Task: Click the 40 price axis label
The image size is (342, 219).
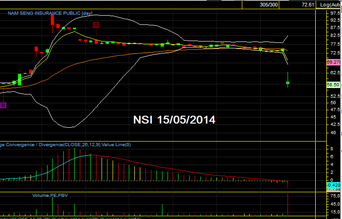Action: pyautogui.click(x=333, y=132)
